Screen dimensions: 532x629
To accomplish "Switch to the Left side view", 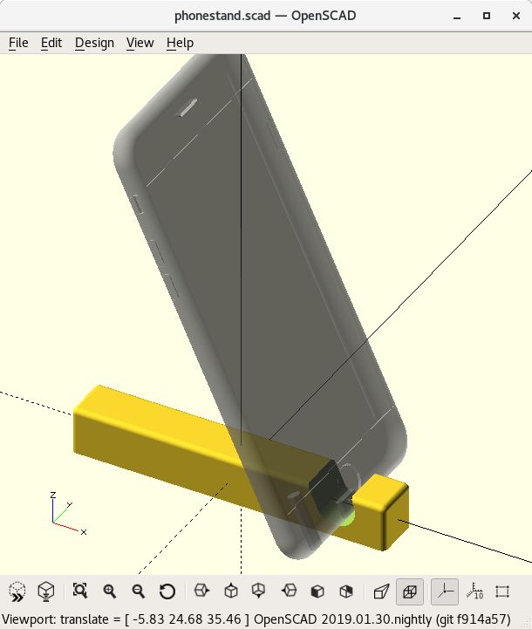I will (x=290, y=591).
